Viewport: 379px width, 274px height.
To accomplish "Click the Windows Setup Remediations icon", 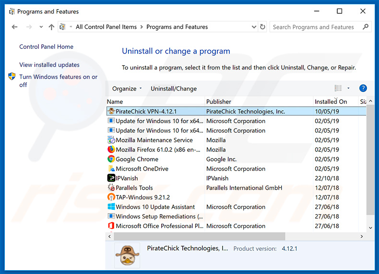I will click(x=111, y=216).
